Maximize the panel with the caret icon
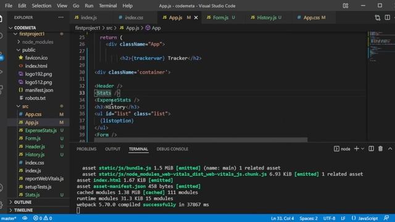The image size is (395, 222). (390, 149)
